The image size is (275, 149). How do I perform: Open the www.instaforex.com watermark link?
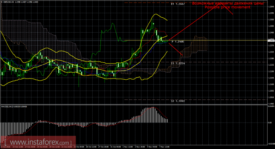(38, 142)
